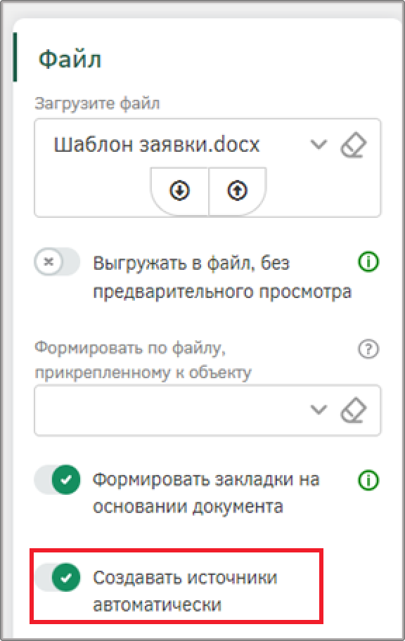Expand the Загрузите файл dropdown chevron
The height and width of the screenshot is (641, 405).
click(319, 144)
